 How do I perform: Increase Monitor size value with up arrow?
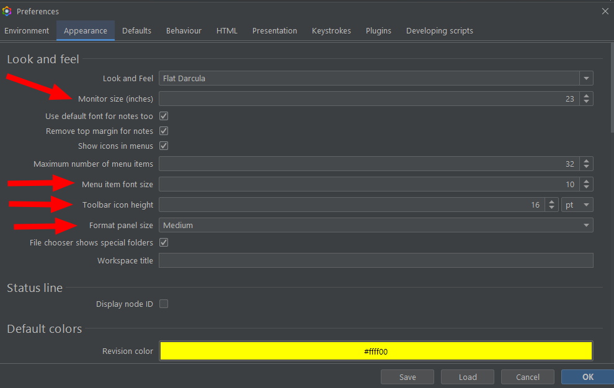586,95
